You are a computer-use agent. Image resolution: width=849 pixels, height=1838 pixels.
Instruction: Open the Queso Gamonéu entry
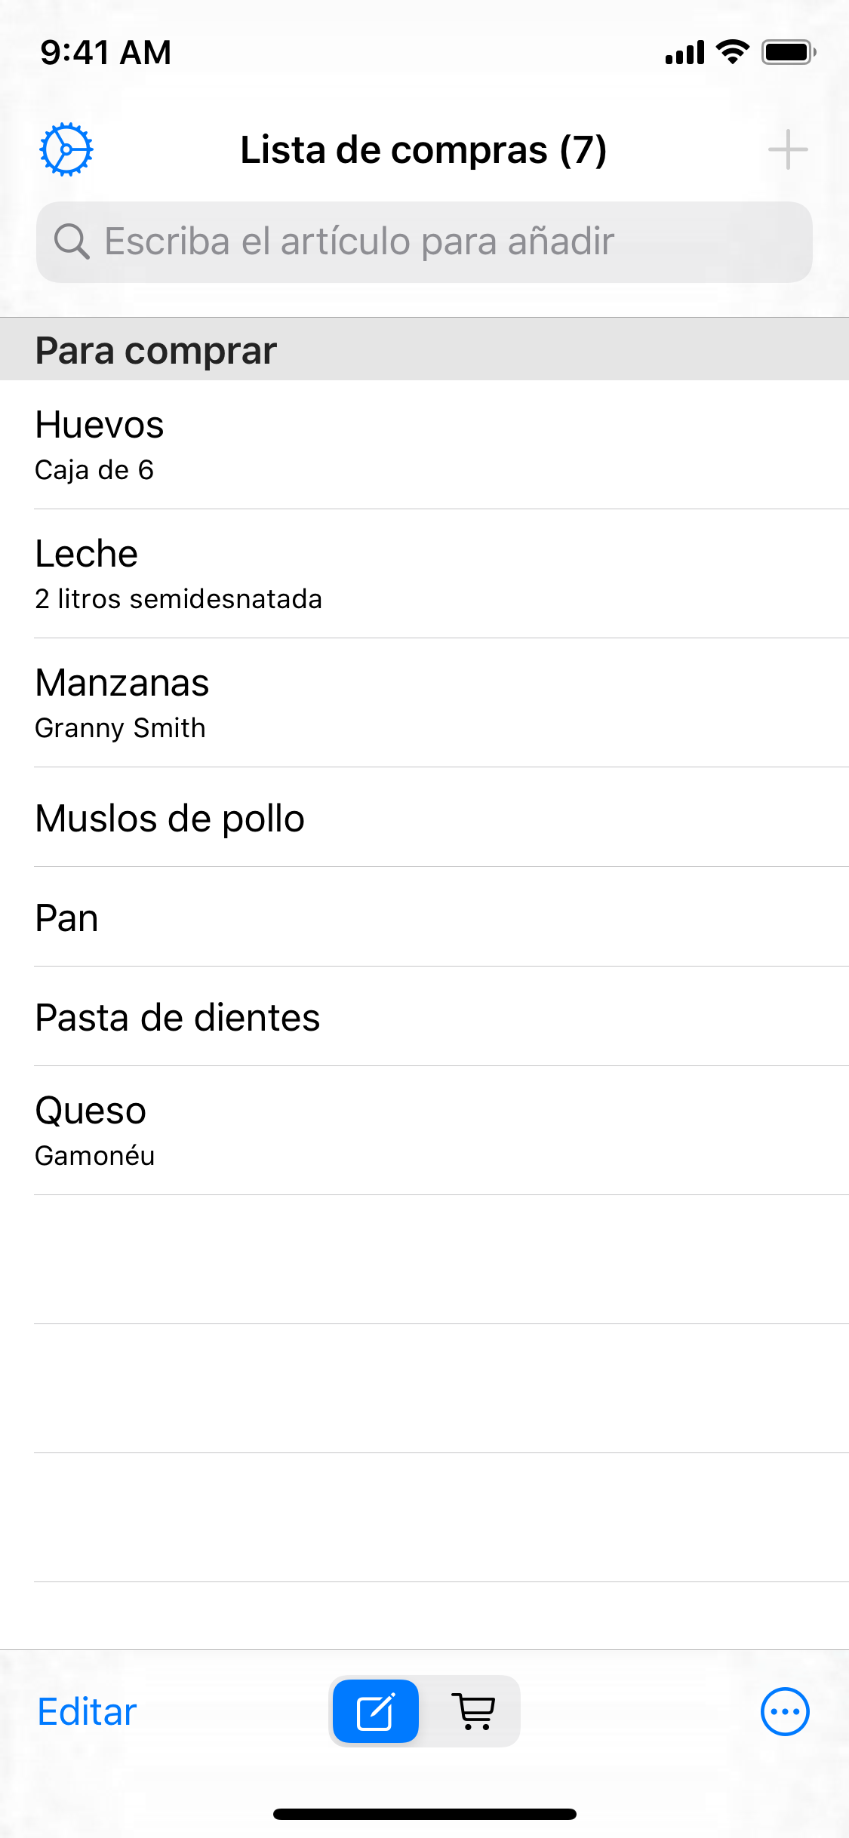point(424,1131)
